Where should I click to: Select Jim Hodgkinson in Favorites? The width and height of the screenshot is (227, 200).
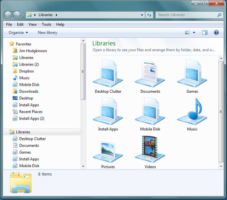coord(30,51)
